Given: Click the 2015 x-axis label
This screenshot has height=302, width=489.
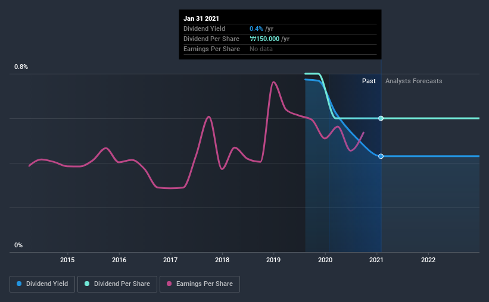Looking at the screenshot, I should [67, 260].
